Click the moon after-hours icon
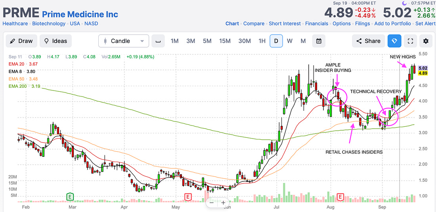 (x=405, y=3)
